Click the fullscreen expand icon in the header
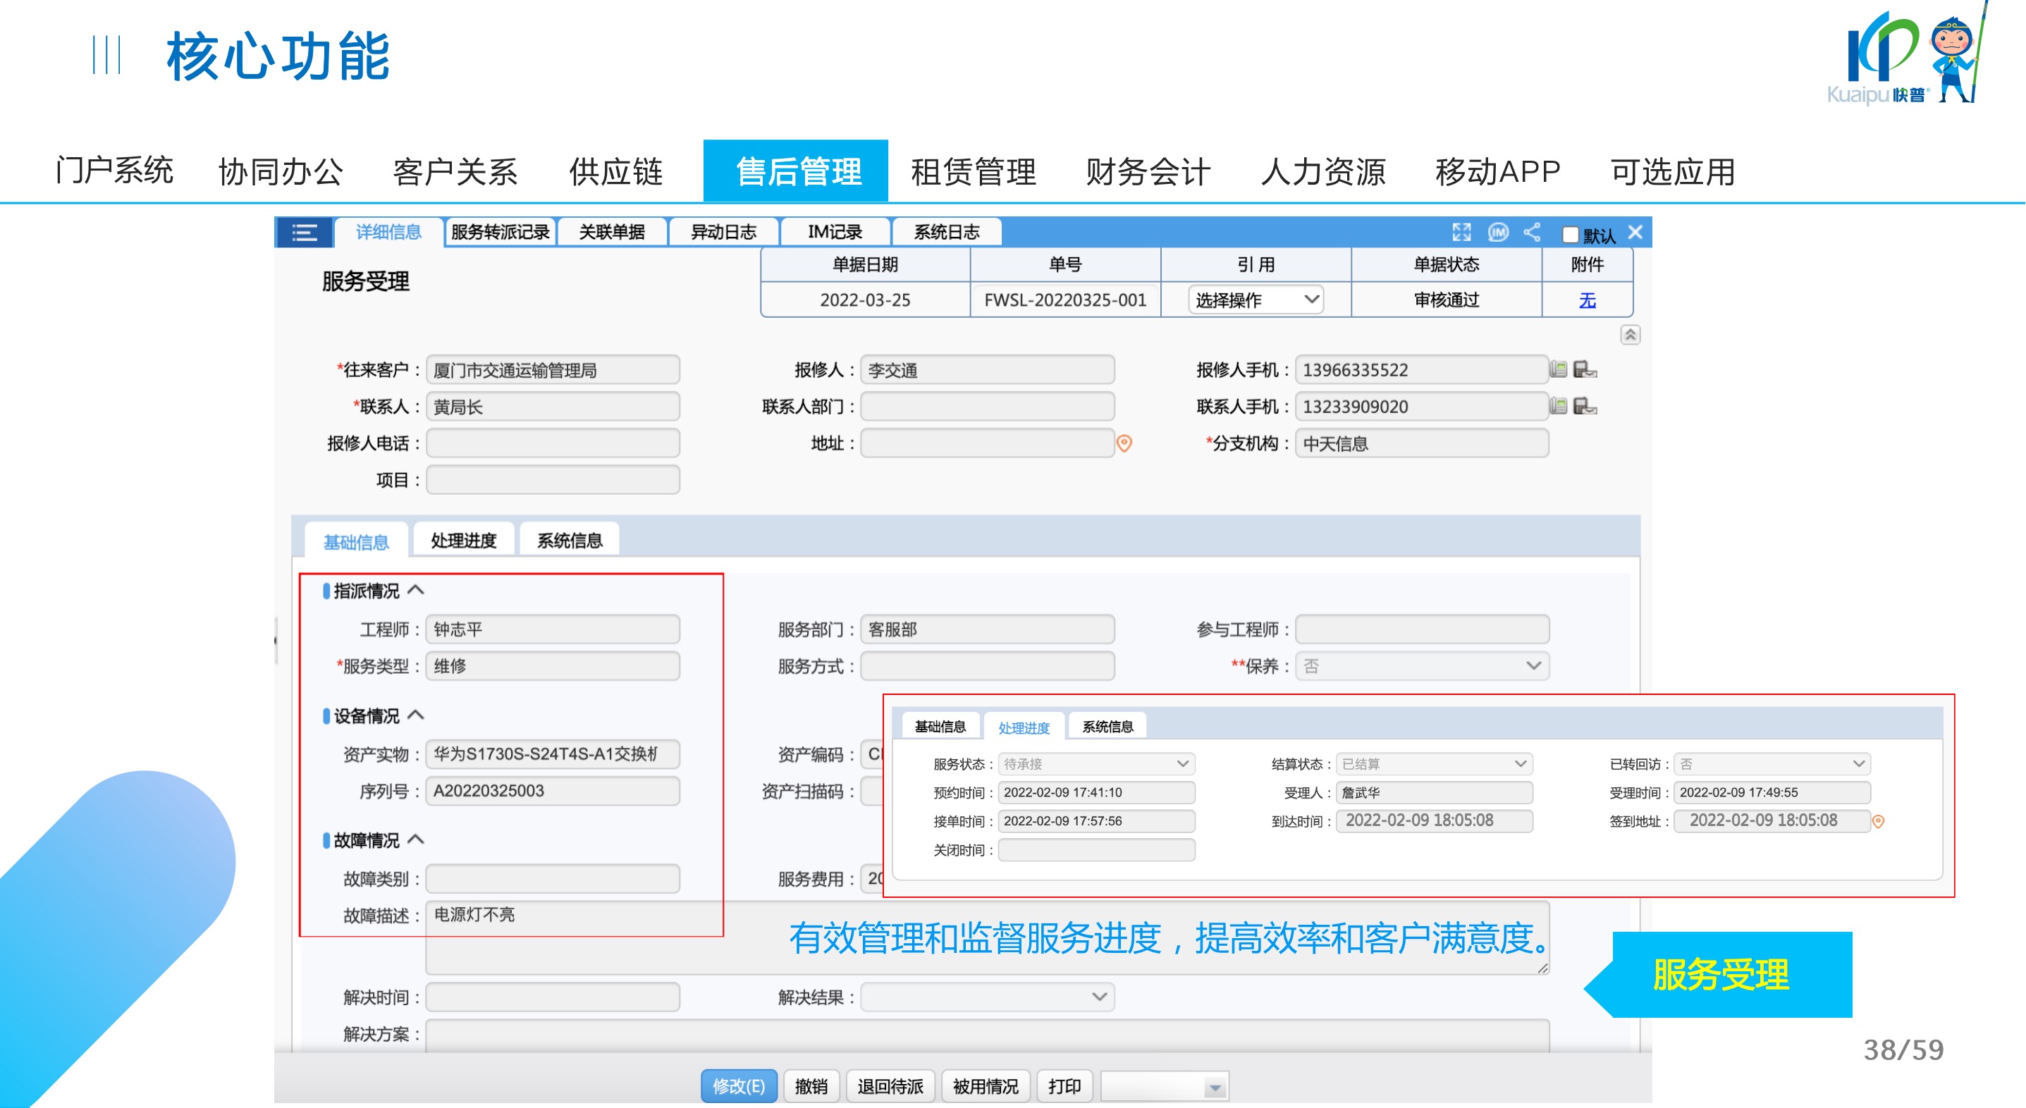 point(1461,232)
